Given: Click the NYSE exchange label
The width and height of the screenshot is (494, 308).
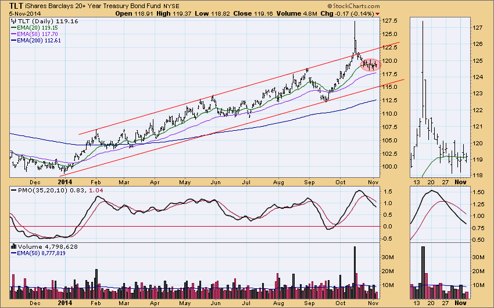Looking at the screenshot, I should point(171,6).
